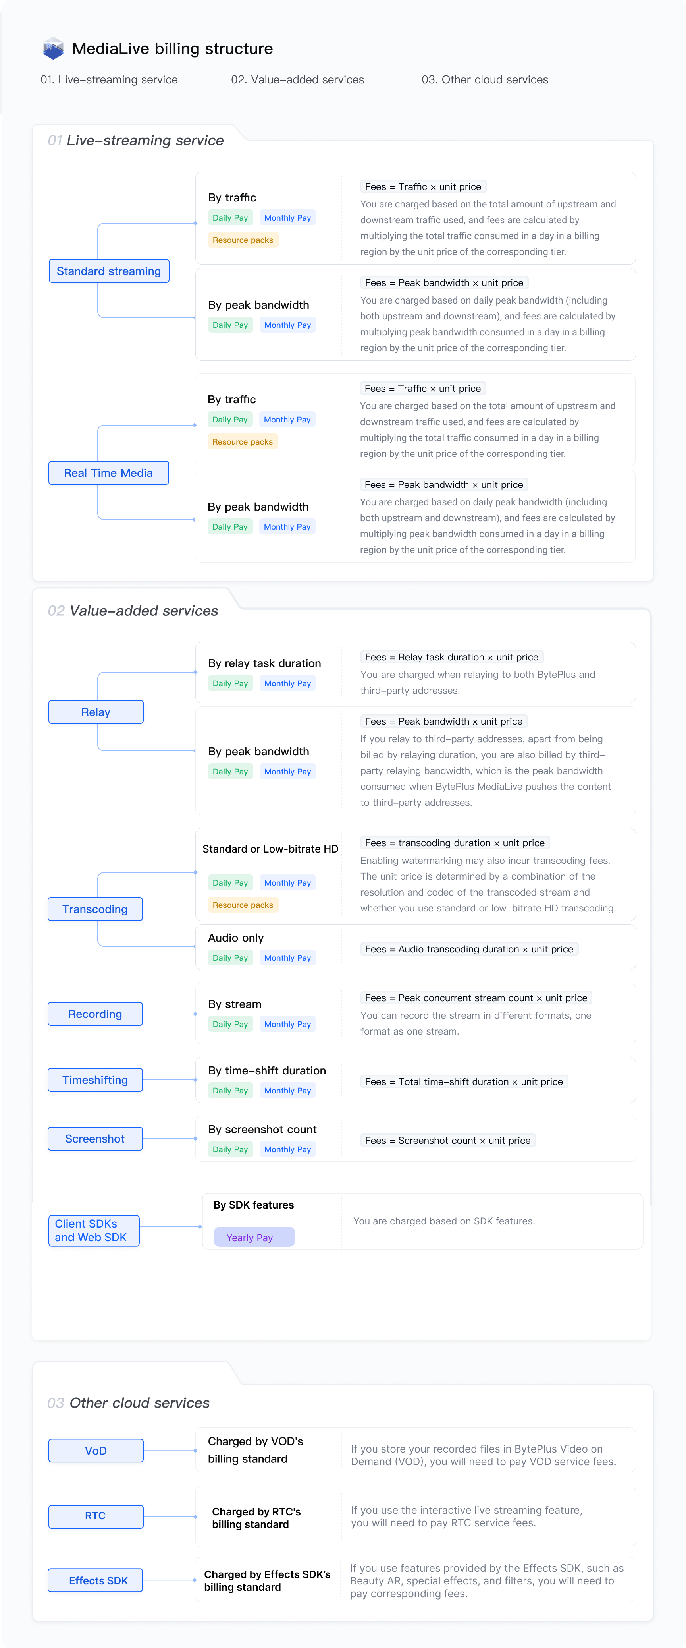Click Monthly Pay tag under By stream
686x1648 pixels.
point(288,1024)
